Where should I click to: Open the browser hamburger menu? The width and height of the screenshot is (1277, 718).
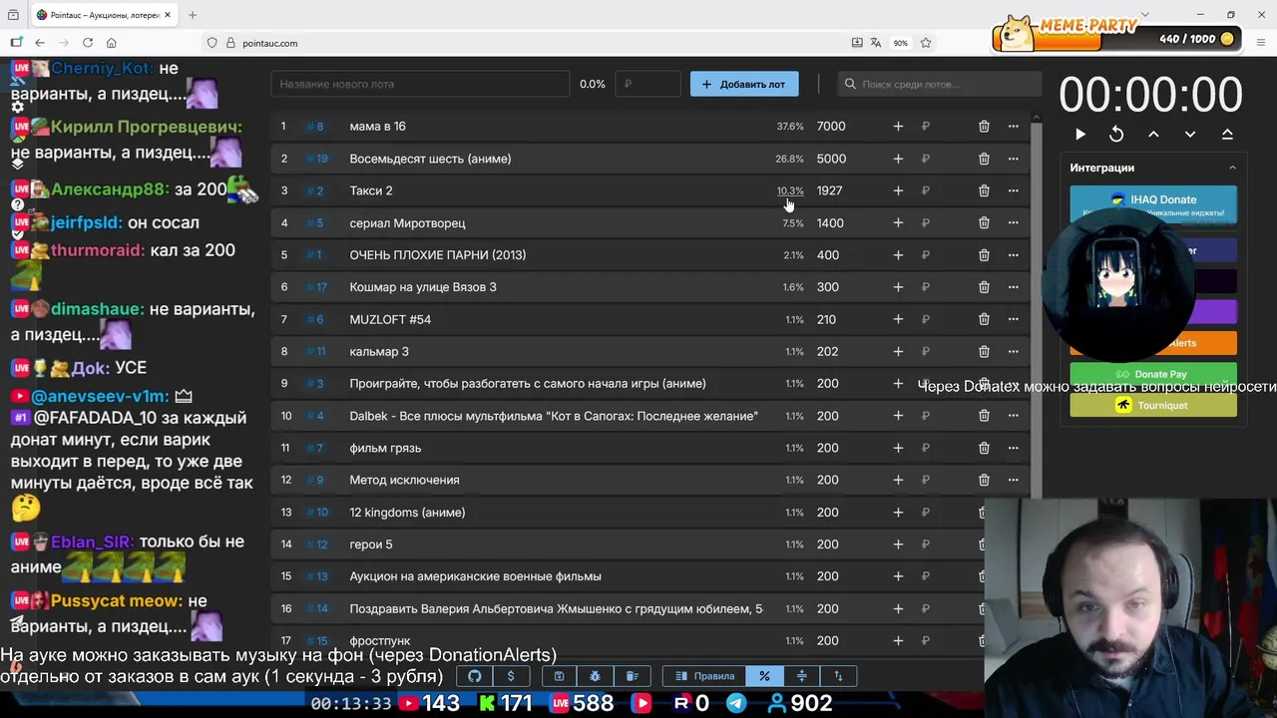click(x=1262, y=43)
